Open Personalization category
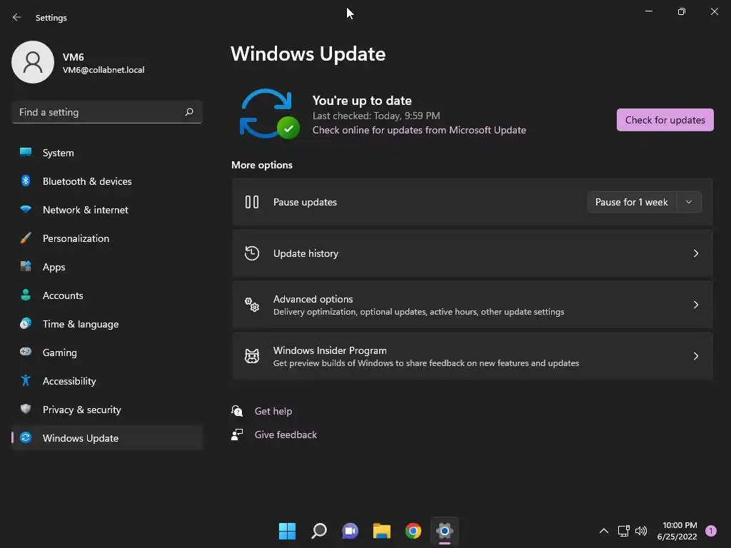Screen dimensions: 731x548 [107, 238]
